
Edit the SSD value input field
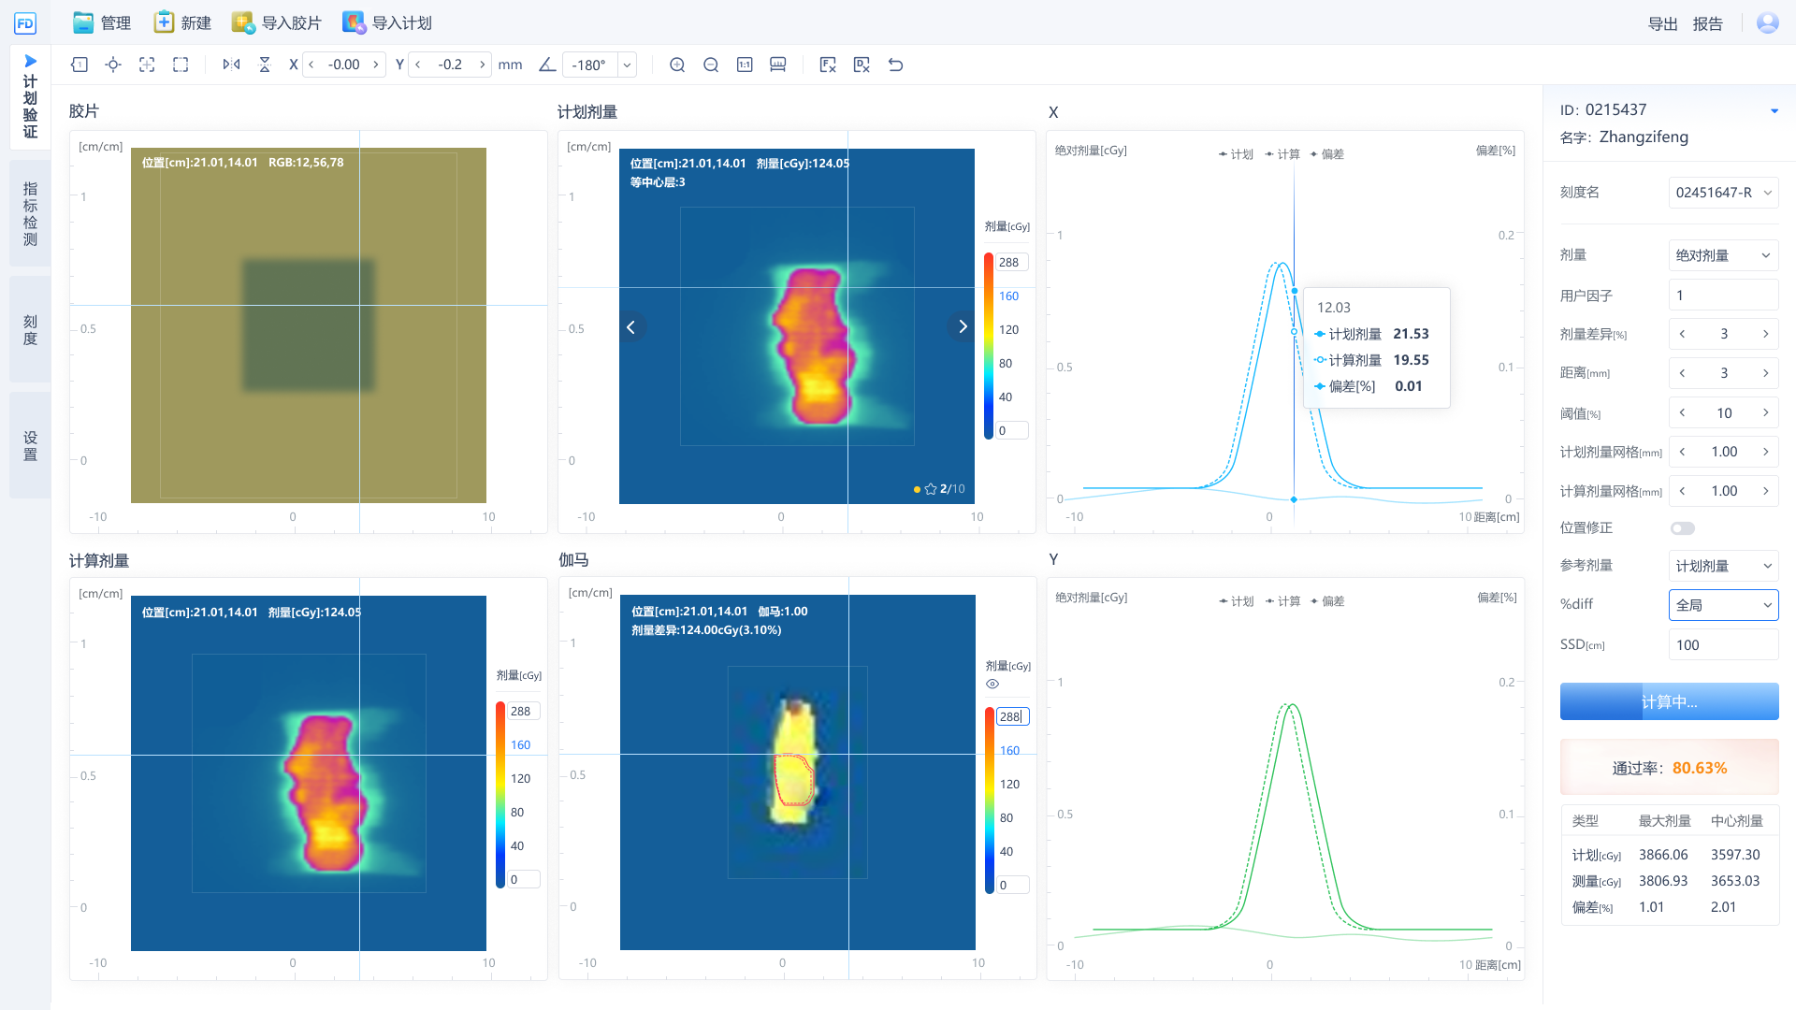1723,644
